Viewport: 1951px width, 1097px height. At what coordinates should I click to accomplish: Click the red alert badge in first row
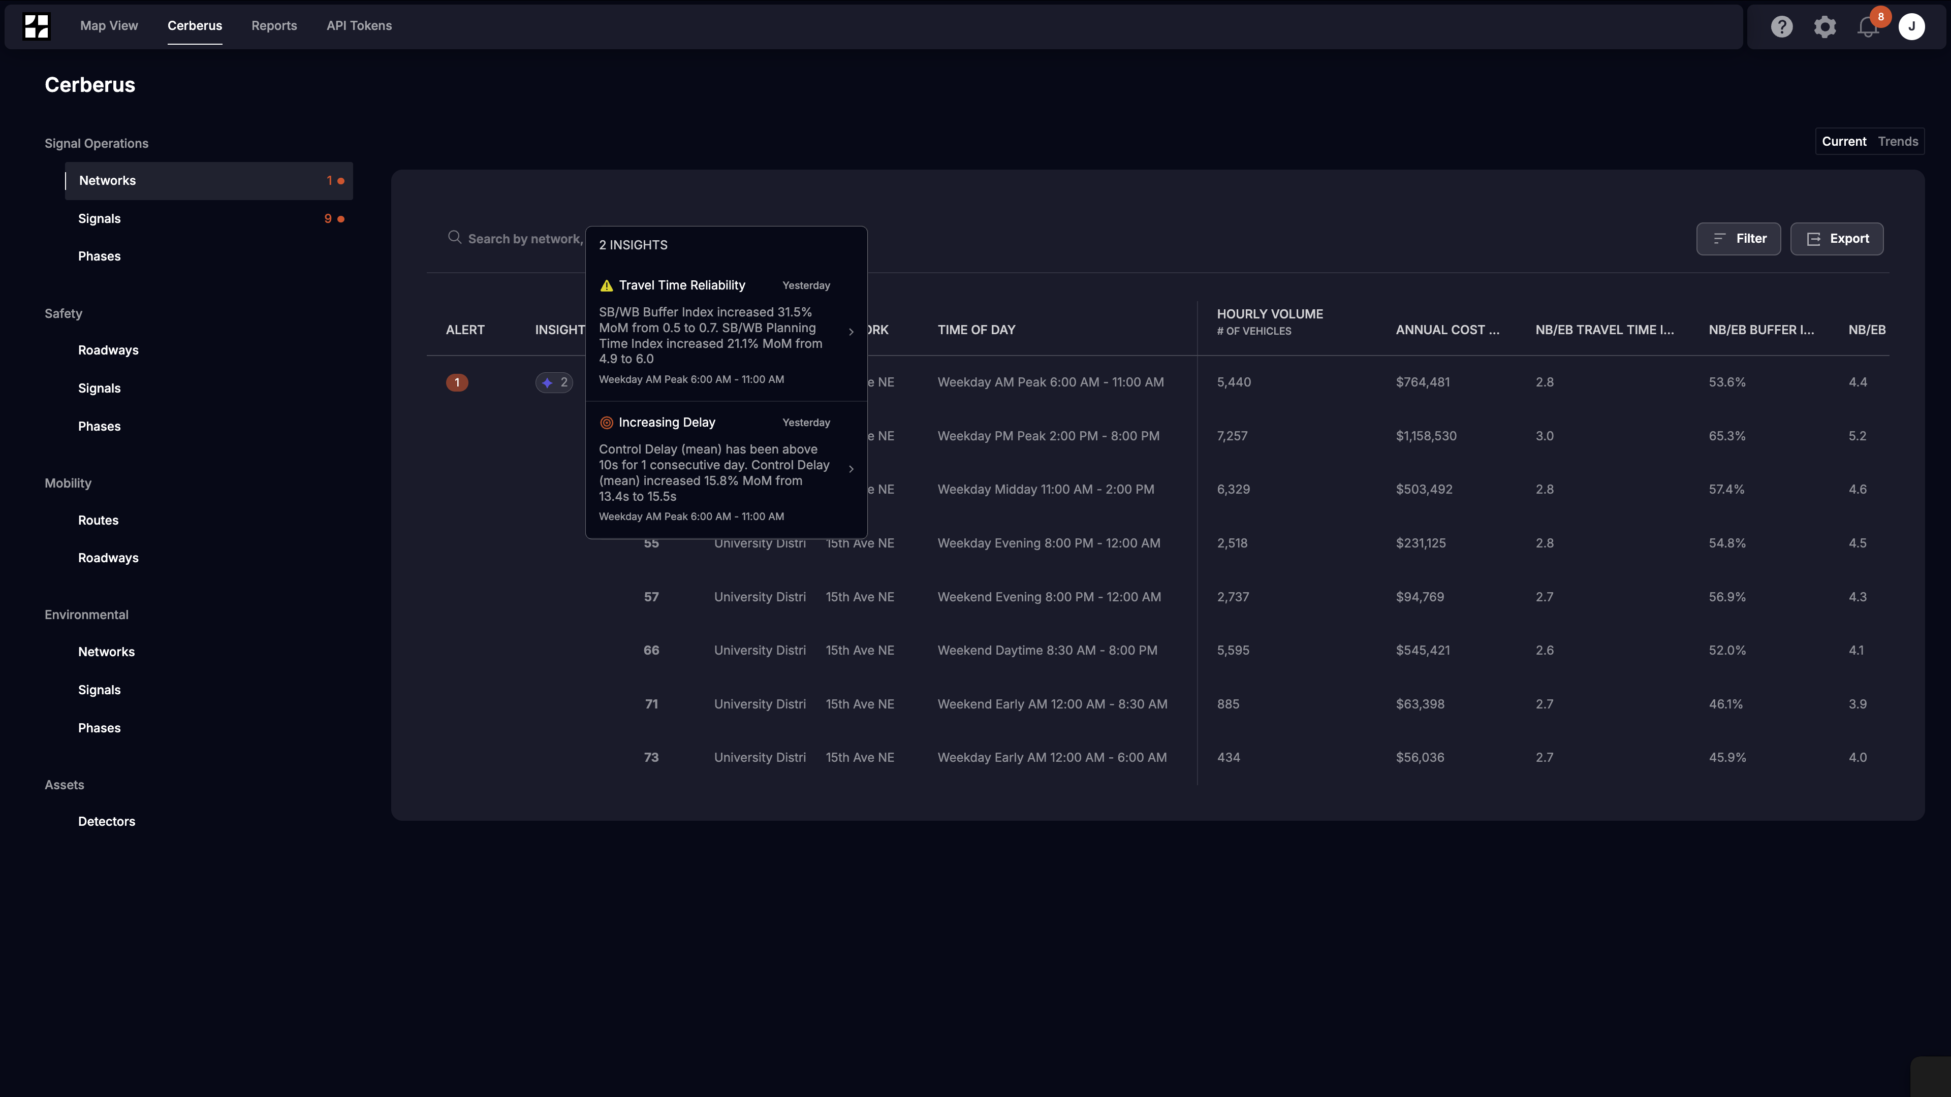click(x=457, y=382)
